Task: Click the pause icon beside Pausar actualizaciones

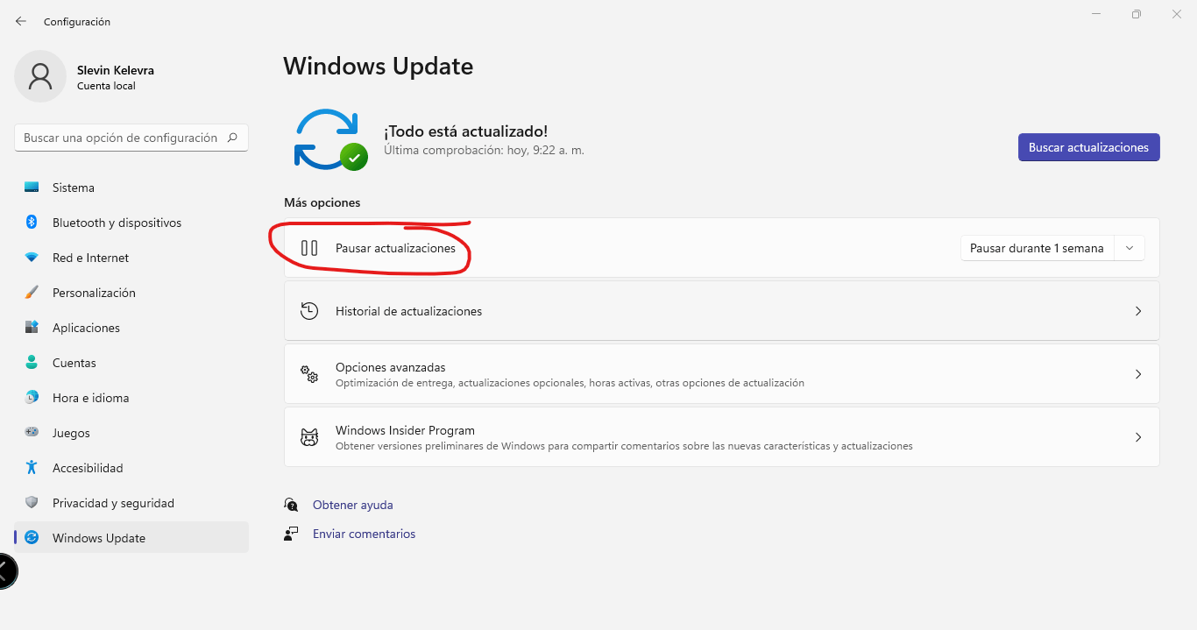Action: pos(308,248)
